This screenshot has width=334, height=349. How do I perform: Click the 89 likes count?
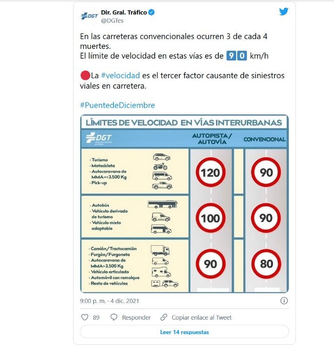[x=96, y=317]
